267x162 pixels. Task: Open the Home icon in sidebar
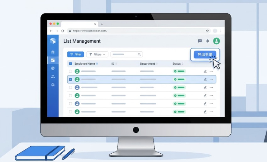53,52
